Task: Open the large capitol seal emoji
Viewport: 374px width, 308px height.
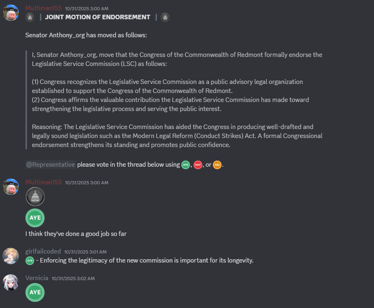Action: point(35,197)
